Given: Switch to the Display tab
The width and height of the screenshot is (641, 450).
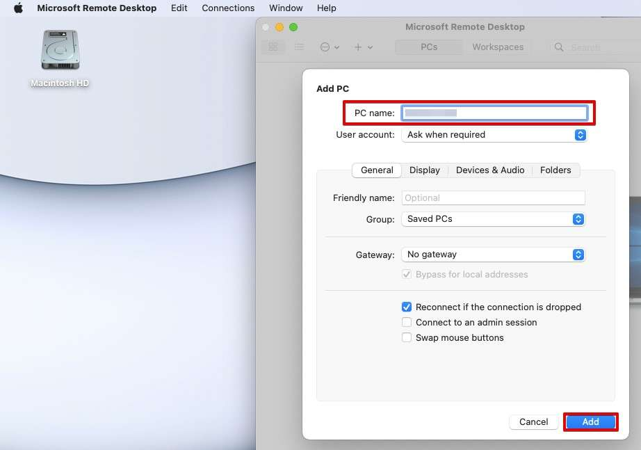Looking at the screenshot, I should click(x=425, y=170).
